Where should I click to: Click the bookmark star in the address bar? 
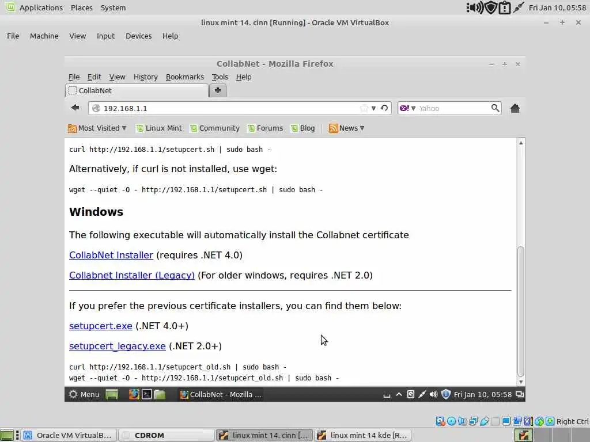coord(364,108)
